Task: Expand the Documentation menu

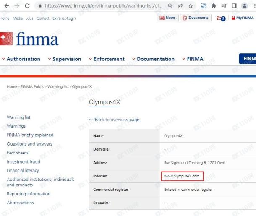Action: [x=154, y=59]
